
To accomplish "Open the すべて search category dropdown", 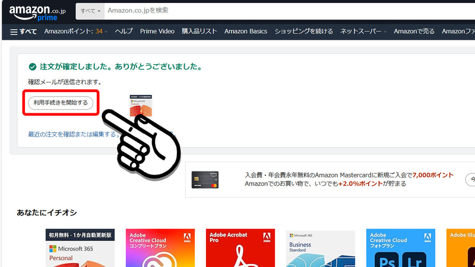I will [x=90, y=11].
